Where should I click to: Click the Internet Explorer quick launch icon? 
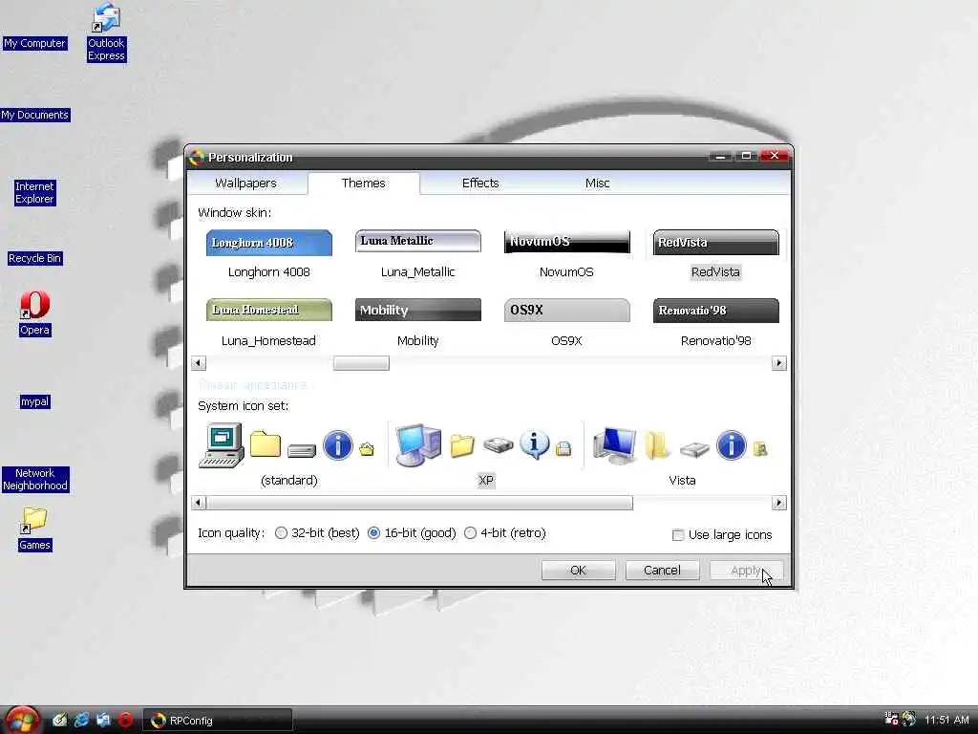[x=82, y=720]
